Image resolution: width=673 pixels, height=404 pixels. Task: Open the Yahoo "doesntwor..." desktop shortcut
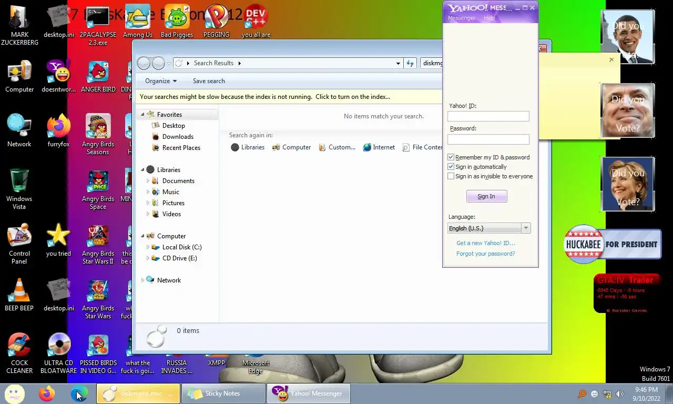(58, 76)
